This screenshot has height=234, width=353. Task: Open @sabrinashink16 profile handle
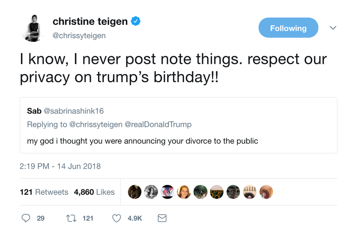73,111
